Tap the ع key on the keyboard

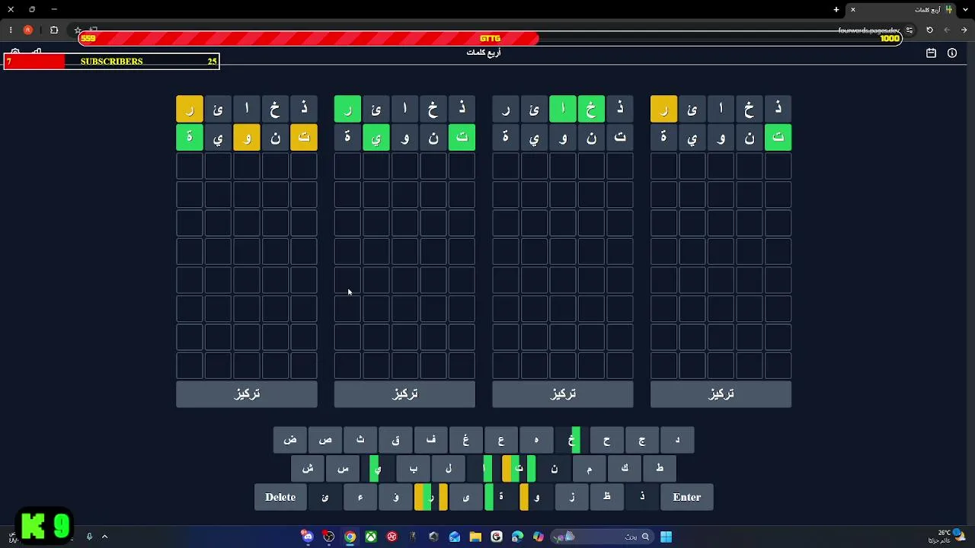(x=501, y=440)
